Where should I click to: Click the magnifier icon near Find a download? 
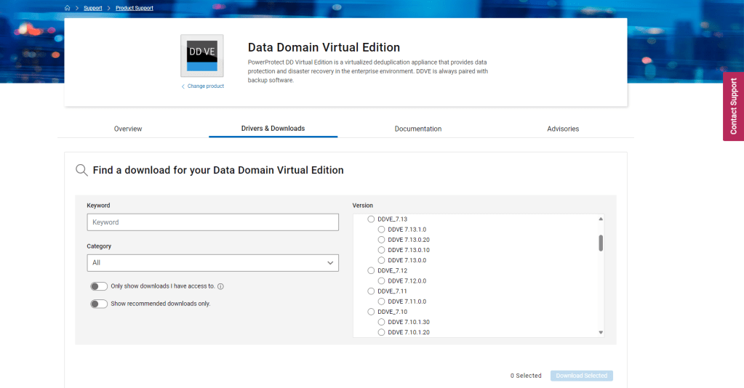[81, 170]
